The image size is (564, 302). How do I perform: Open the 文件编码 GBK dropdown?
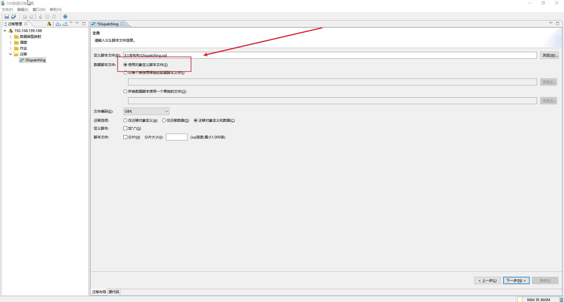coord(146,111)
